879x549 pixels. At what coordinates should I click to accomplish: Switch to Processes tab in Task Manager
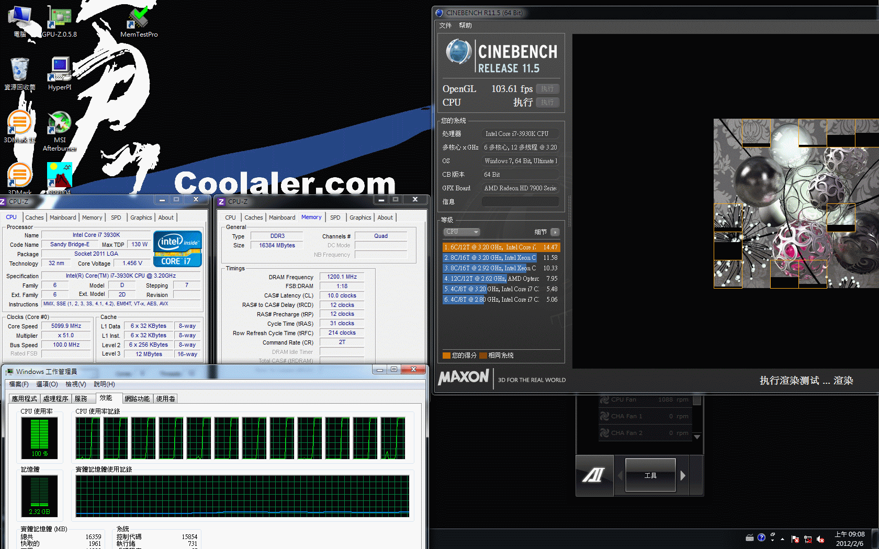[56, 398]
